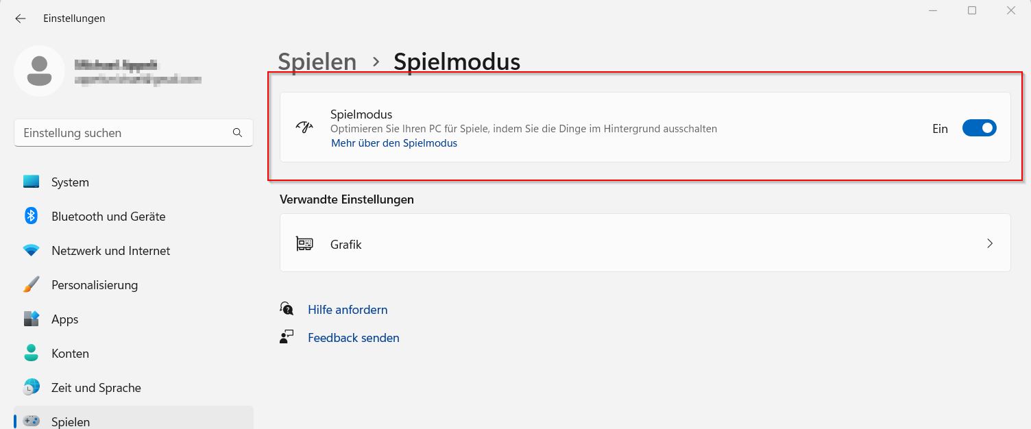This screenshot has width=1031, height=429.
Task: Click the Wi-Fi network icon
Action: coord(32,251)
